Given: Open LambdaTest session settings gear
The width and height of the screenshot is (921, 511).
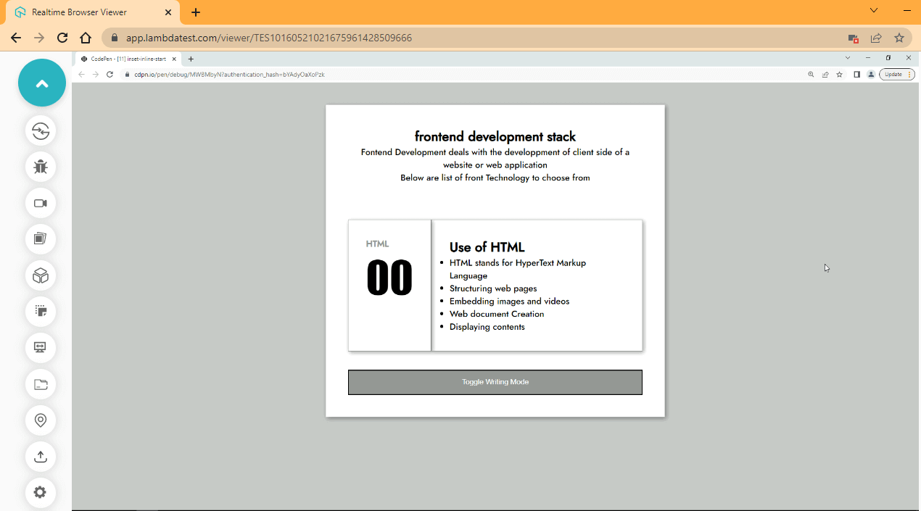Looking at the screenshot, I should [x=41, y=493].
